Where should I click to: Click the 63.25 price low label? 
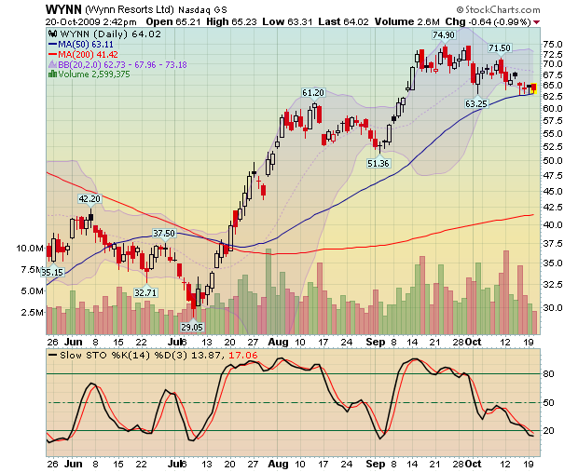[476, 104]
